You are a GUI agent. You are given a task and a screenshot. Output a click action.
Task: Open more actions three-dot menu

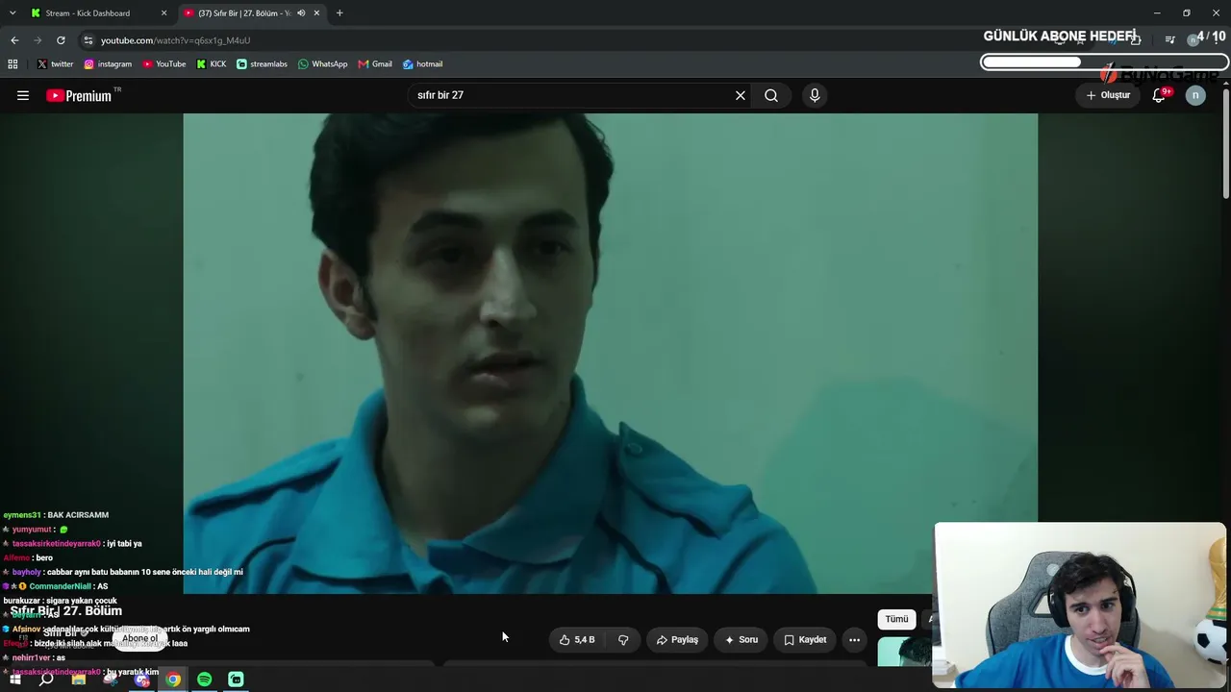tap(854, 639)
